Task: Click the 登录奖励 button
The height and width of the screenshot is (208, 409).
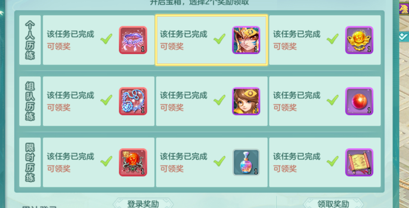Action: point(143,204)
